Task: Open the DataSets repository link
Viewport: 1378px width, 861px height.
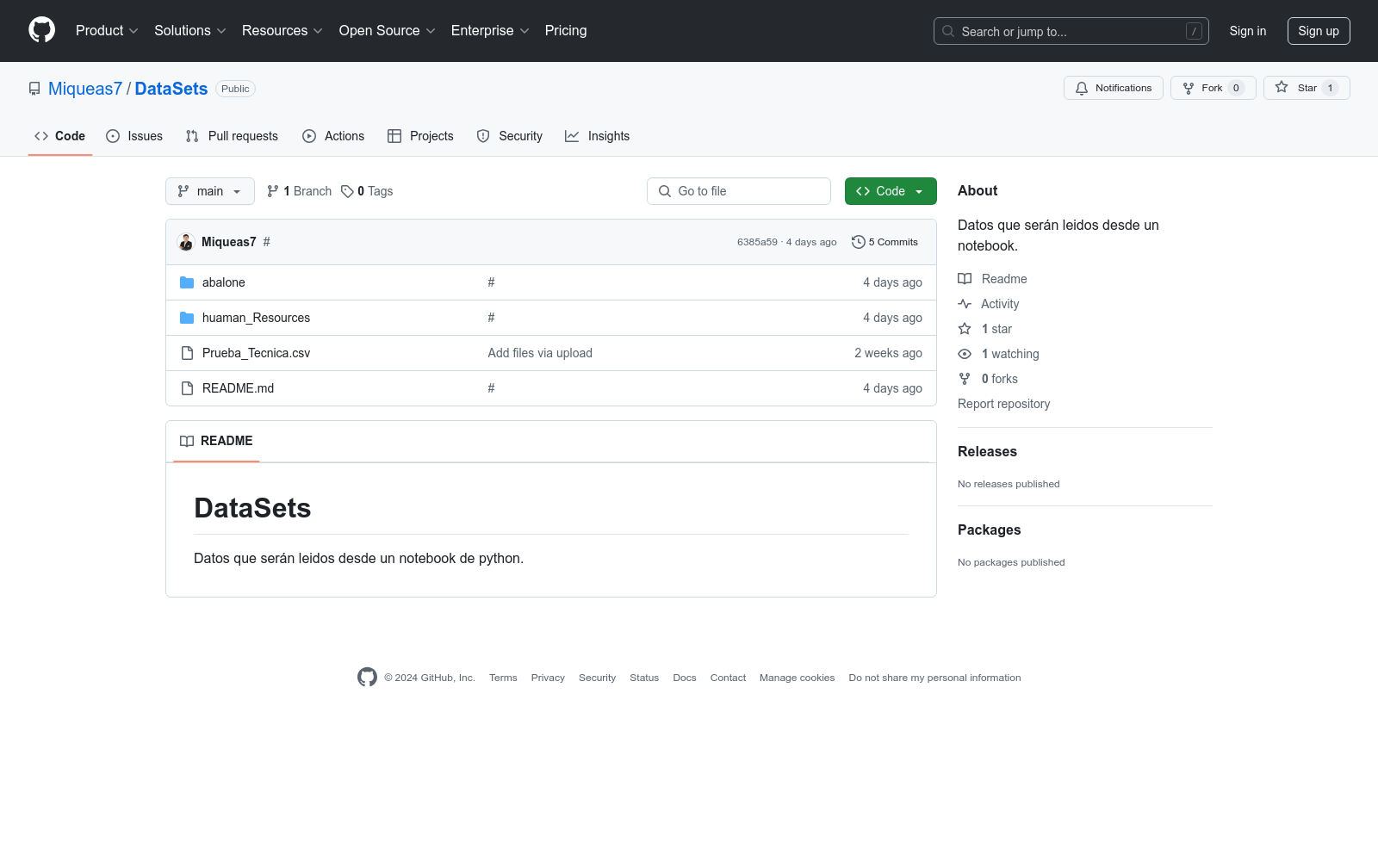Action: pos(171,89)
